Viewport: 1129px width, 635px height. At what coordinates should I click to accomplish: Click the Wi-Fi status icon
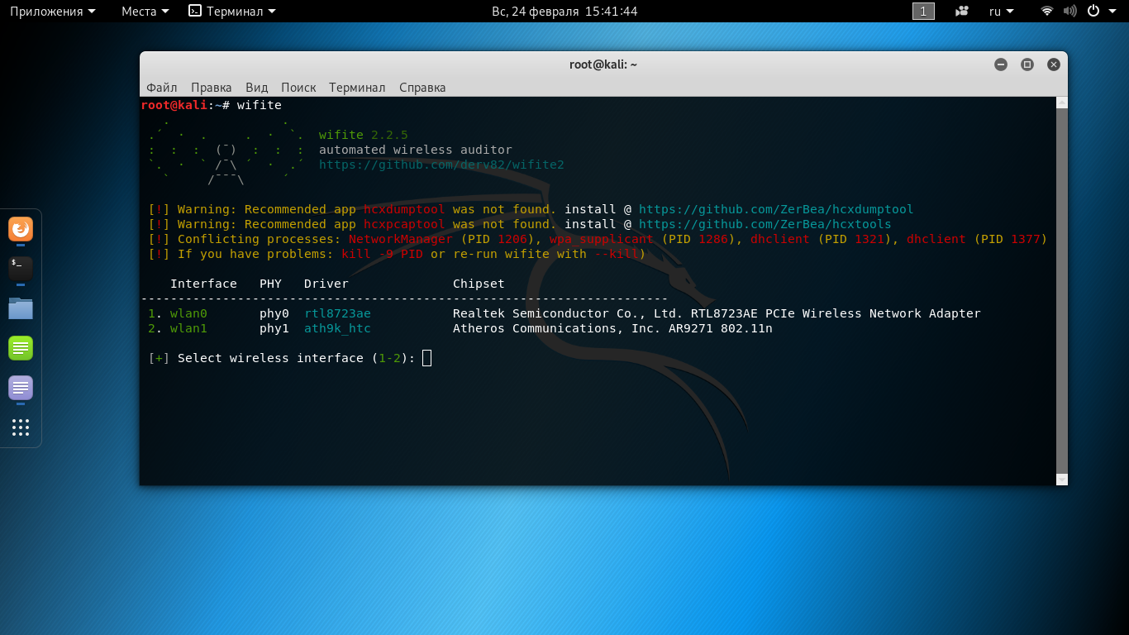1047,12
